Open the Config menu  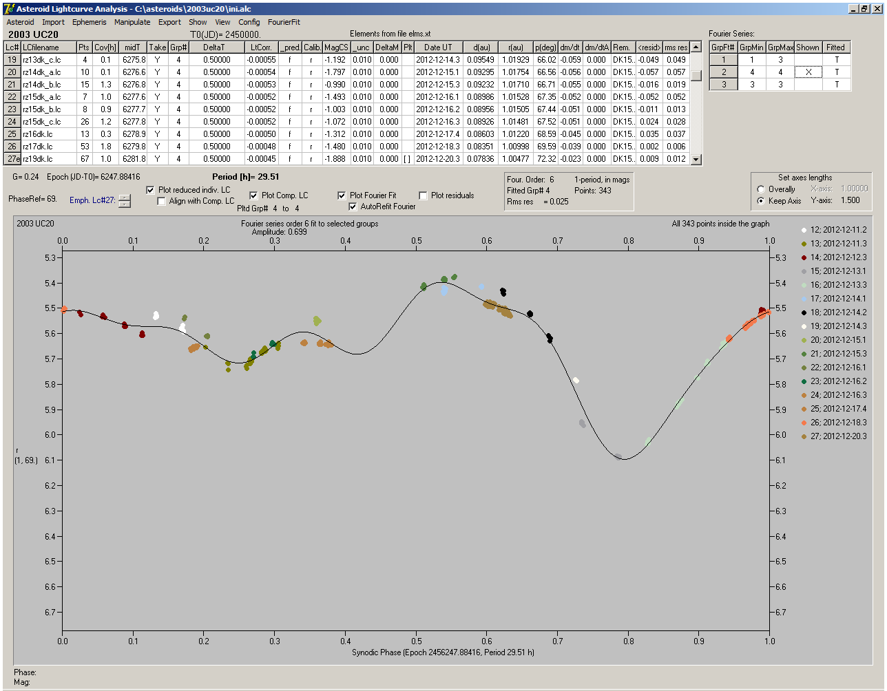[x=249, y=22]
